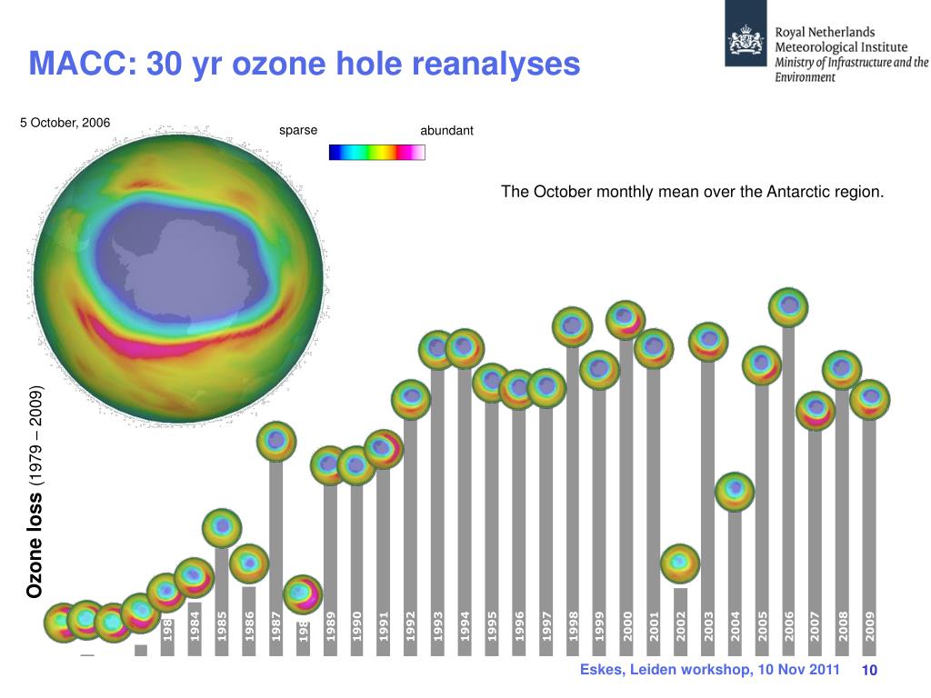
Task: Select the ozone globe thumbnail above the 2006 bar
Action: click(x=788, y=307)
